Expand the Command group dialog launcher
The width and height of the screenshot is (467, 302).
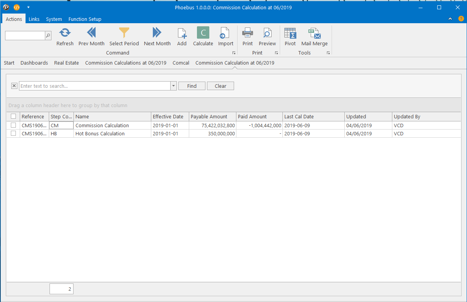pos(234,53)
